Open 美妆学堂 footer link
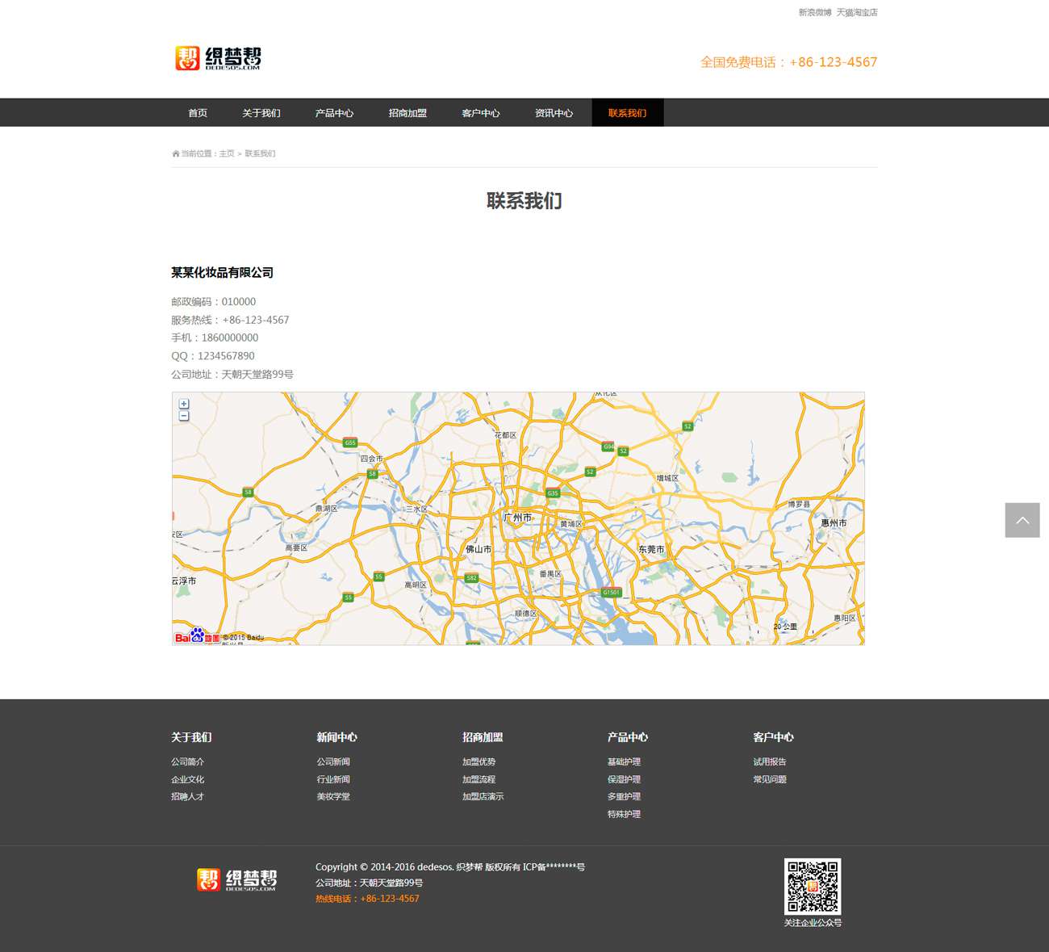Screen dimensions: 1049x952 pyautogui.click(x=333, y=796)
